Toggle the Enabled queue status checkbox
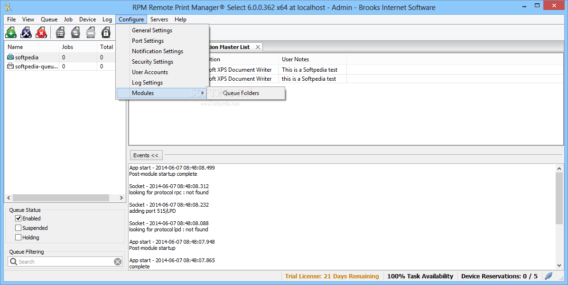This screenshot has height=285, width=568. (18, 218)
